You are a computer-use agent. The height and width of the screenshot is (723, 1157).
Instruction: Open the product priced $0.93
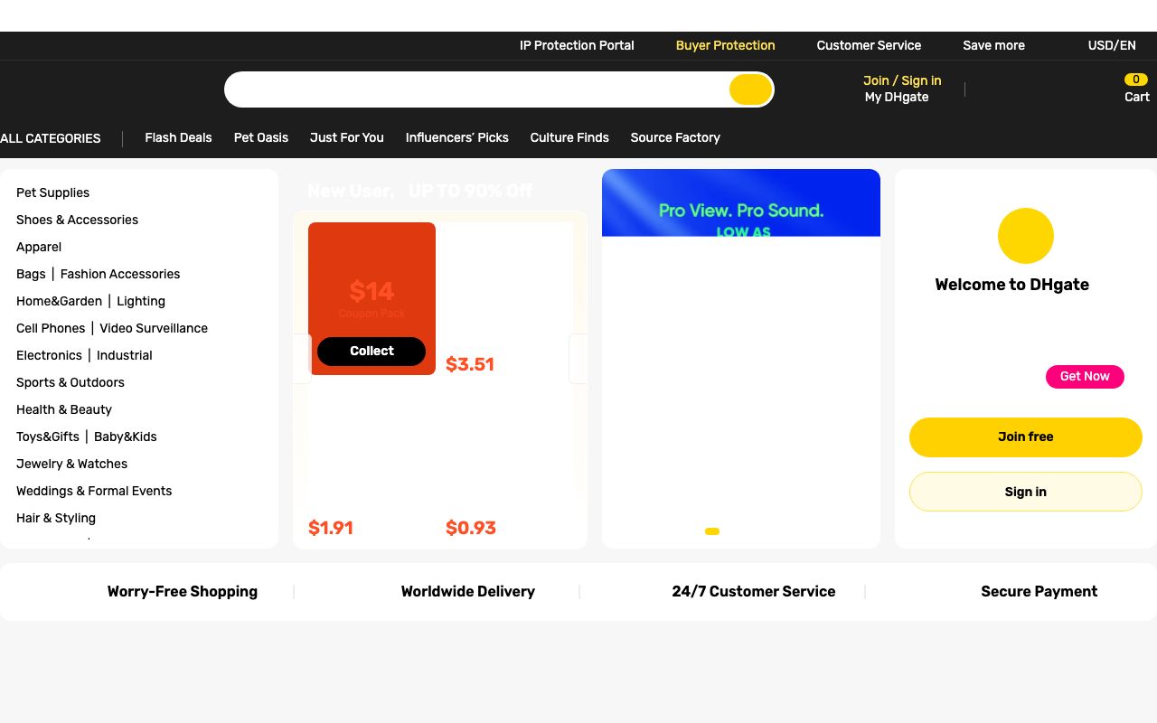(x=471, y=528)
